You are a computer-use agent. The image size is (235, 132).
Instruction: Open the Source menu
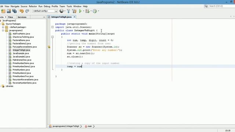click(24, 7)
